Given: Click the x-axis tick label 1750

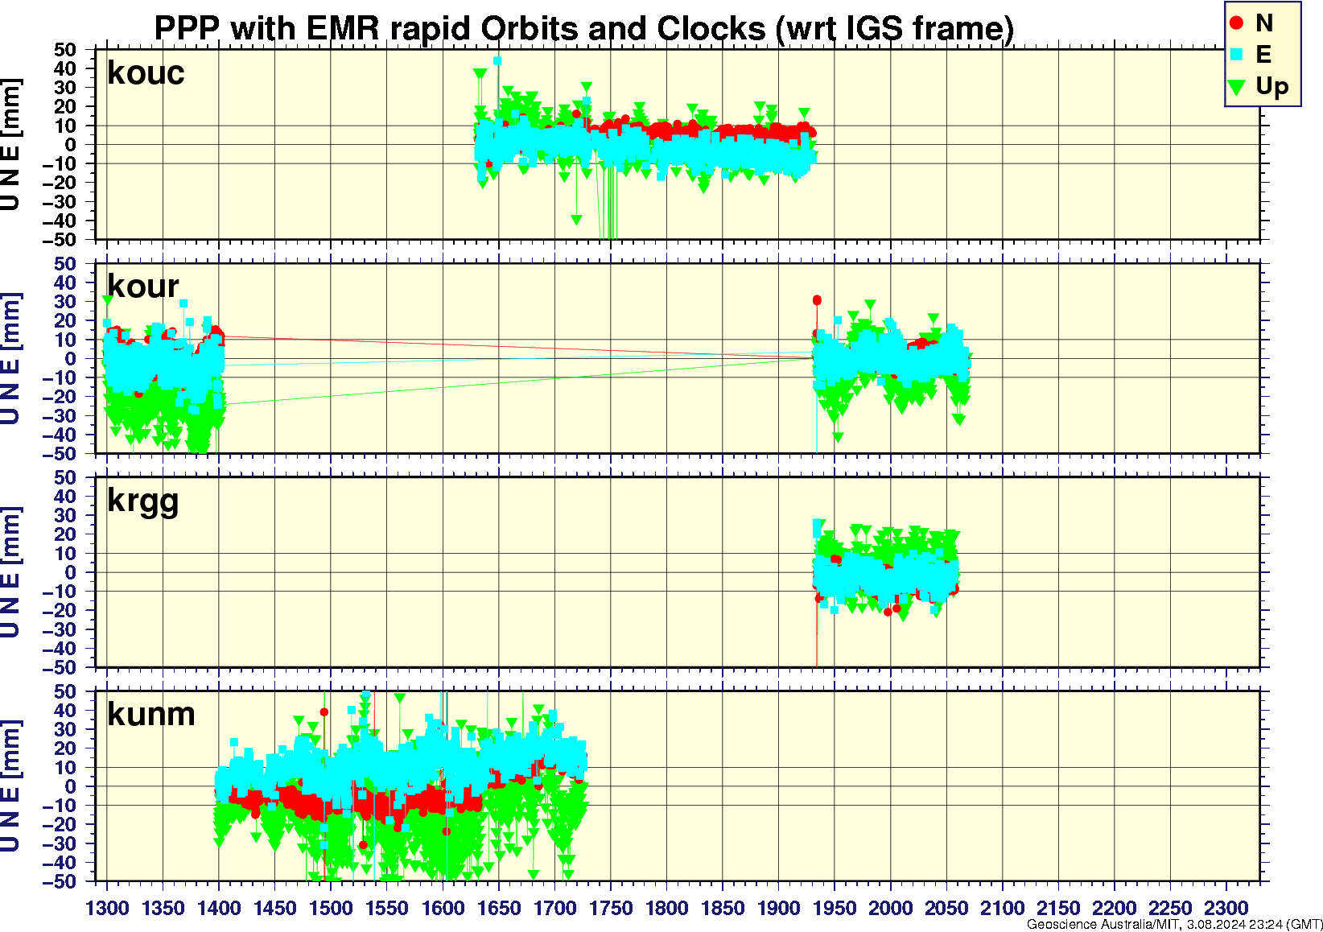Looking at the screenshot, I should coord(611,909).
